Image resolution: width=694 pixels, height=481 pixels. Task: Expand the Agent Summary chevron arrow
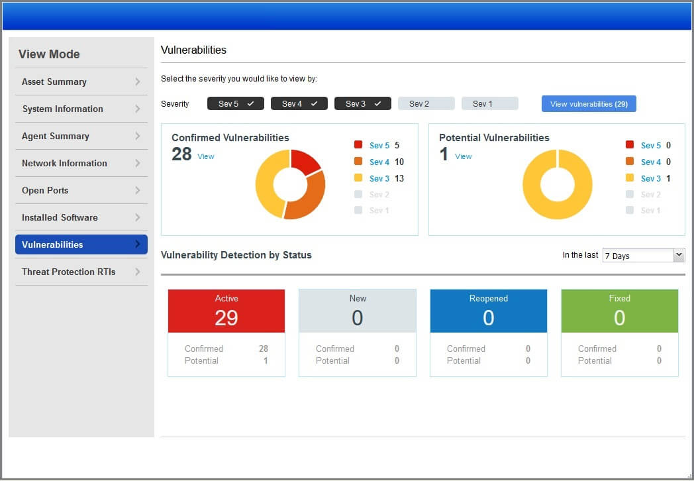pyautogui.click(x=138, y=136)
